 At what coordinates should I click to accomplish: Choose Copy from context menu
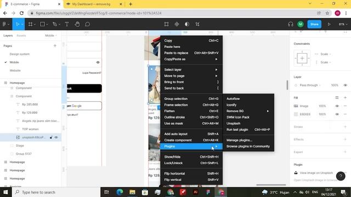point(191,40)
